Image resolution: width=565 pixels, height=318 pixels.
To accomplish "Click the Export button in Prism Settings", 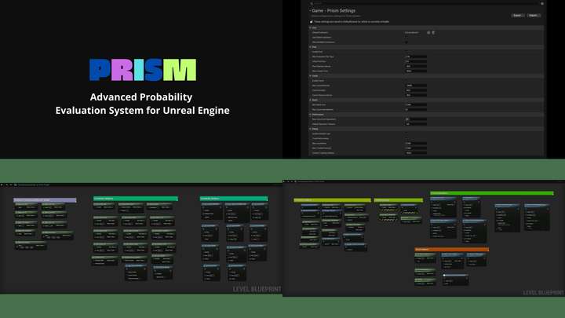I will click(x=517, y=16).
